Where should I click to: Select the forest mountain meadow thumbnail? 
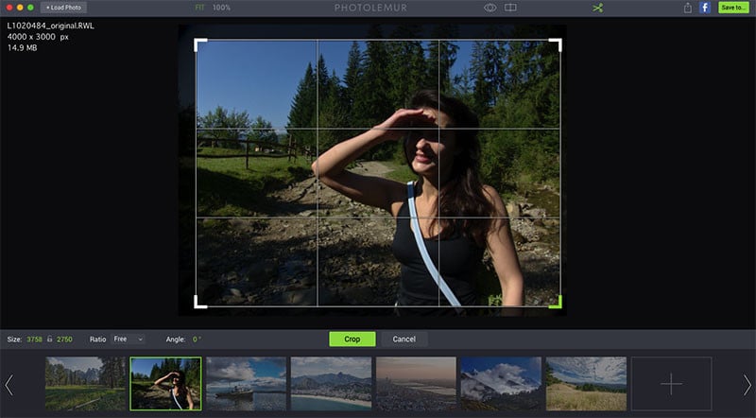(x=85, y=384)
